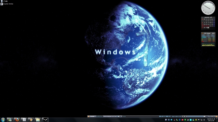This screenshot has height=122, width=218.
Task: Open the grey J taskbar icon
Action: point(24,120)
